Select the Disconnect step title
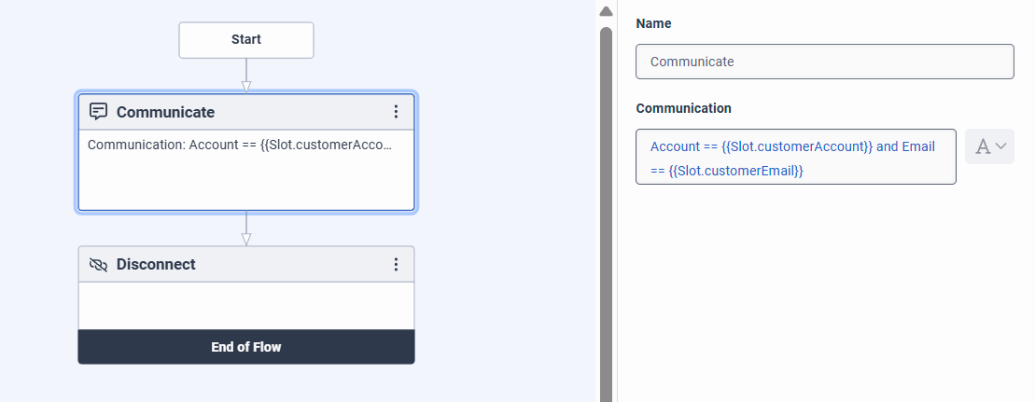The width and height of the screenshot is (1035, 402). tap(156, 265)
